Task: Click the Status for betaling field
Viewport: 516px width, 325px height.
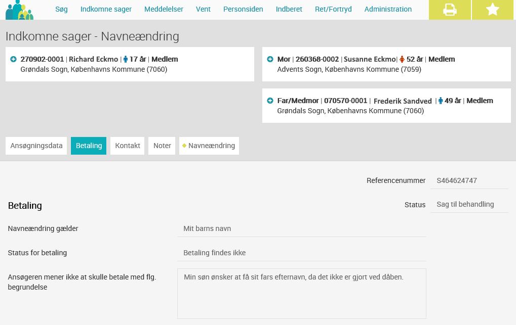Action: click(x=302, y=253)
